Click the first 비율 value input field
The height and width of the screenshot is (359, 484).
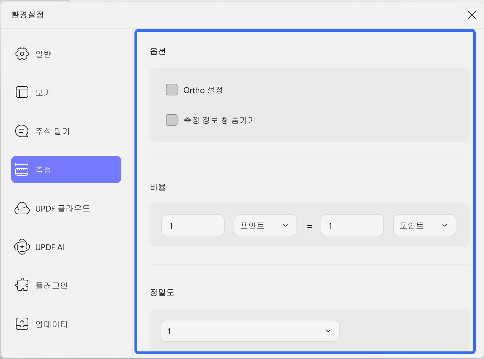pyautogui.click(x=193, y=225)
